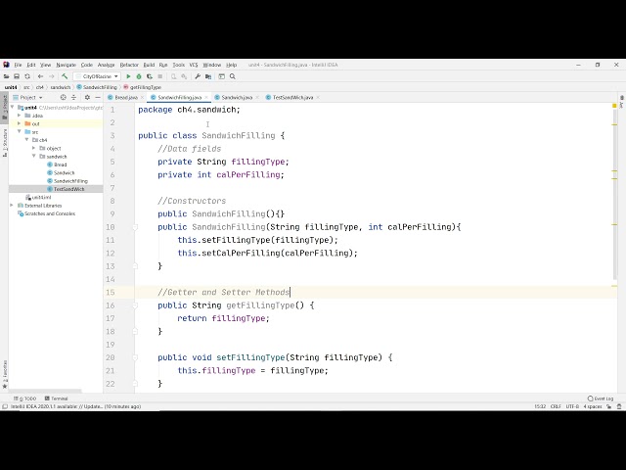Open the Refactor menu
This screenshot has width=626, height=470.
[x=129, y=65]
